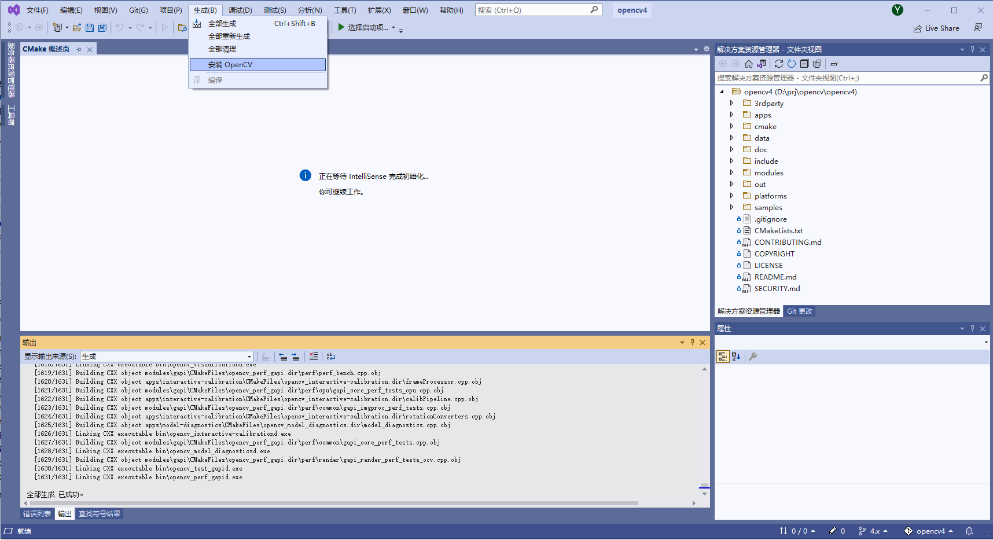Toggle auto-hide pin on Solution Explorer
This screenshot has height=540, width=993.
[x=972, y=49]
